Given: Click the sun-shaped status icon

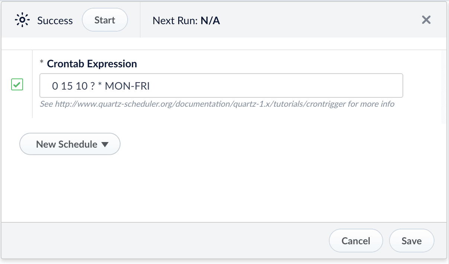Looking at the screenshot, I should point(22,20).
